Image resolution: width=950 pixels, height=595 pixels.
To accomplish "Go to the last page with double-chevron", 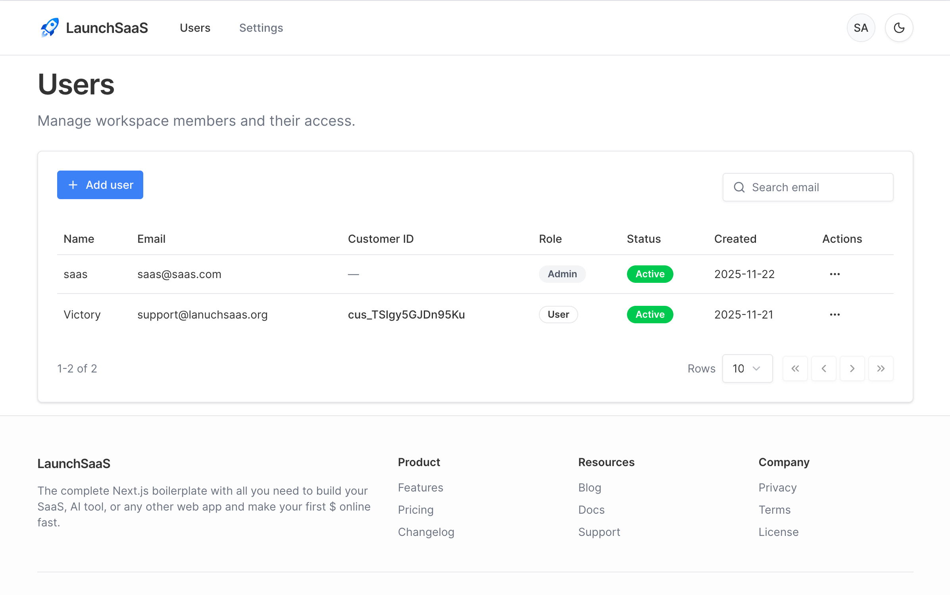I will (881, 368).
